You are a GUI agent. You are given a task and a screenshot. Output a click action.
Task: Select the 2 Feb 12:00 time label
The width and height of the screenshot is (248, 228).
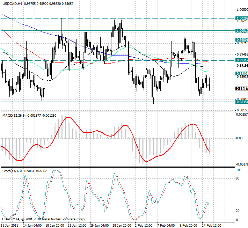tap(144, 225)
